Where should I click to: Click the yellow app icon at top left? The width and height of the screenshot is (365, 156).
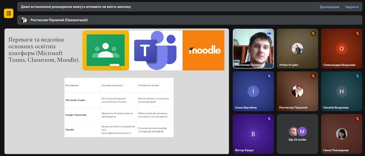point(9,13)
